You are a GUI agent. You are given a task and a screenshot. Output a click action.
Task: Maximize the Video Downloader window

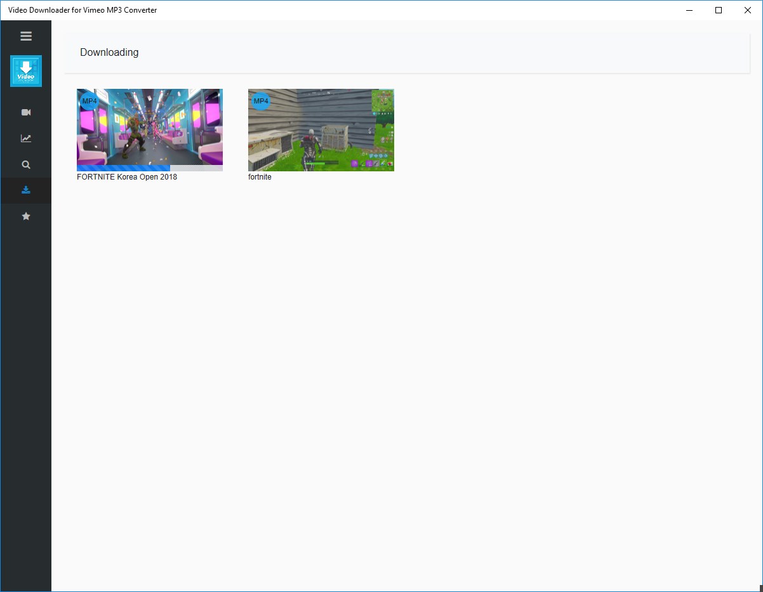719,10
